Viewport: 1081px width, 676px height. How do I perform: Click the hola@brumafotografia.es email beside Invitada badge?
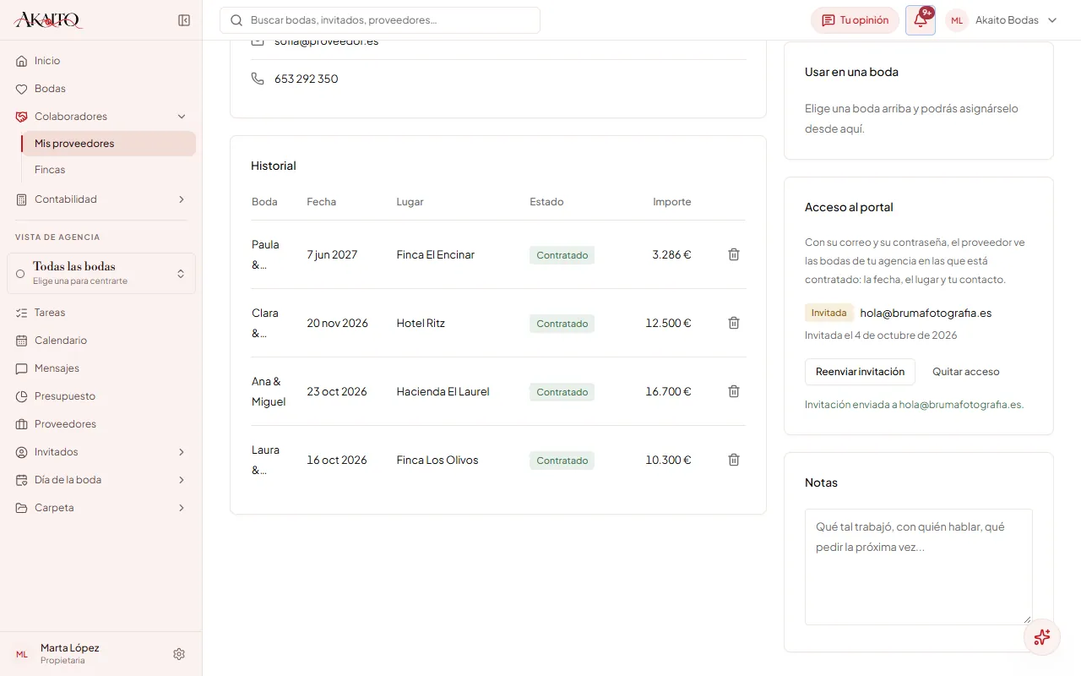click(926, 313)
